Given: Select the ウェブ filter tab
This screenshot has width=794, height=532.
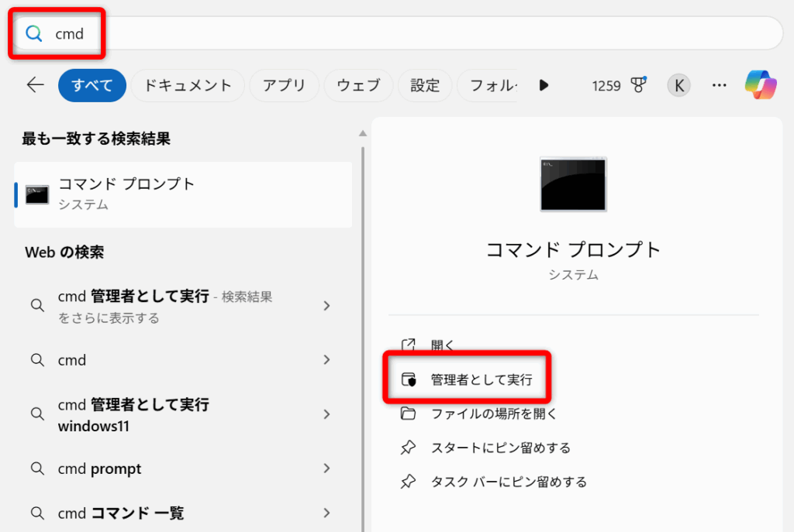Looking at the screenshot, I should point(358,85).
